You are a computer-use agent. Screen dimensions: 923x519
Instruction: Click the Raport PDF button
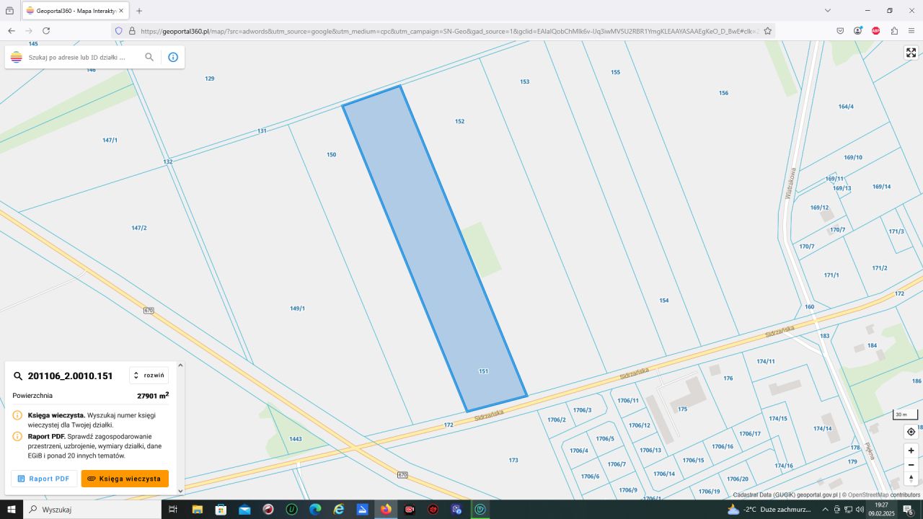coord(44,479)
